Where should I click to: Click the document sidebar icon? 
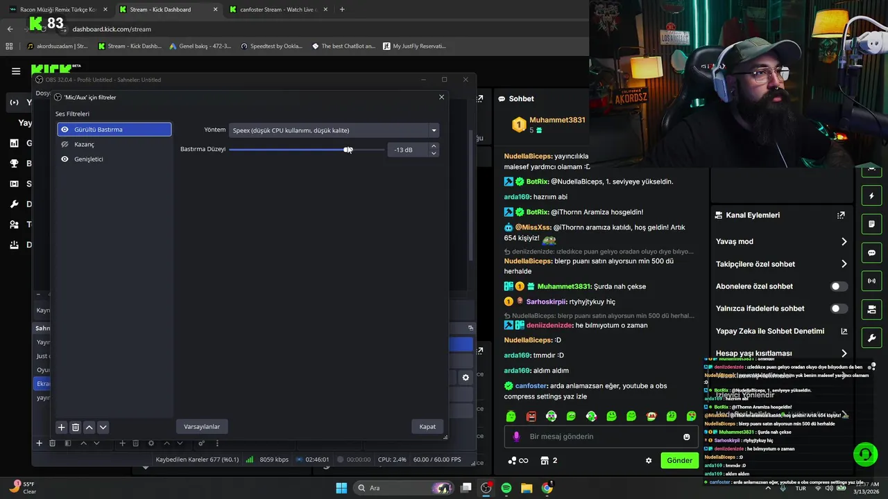[871, 225]
